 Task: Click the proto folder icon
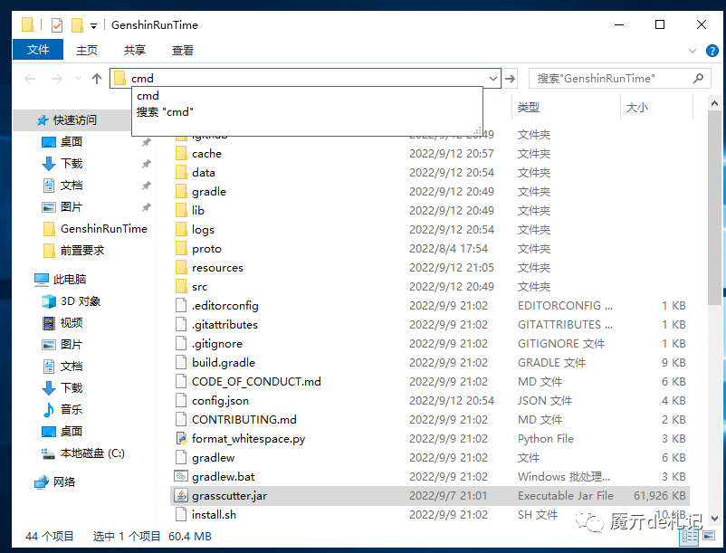[x=181, y=249]
